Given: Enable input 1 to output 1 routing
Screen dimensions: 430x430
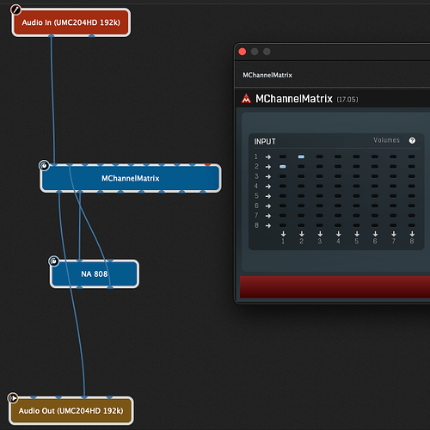Looking at the screenshot, I should click(x=283, y=157).
